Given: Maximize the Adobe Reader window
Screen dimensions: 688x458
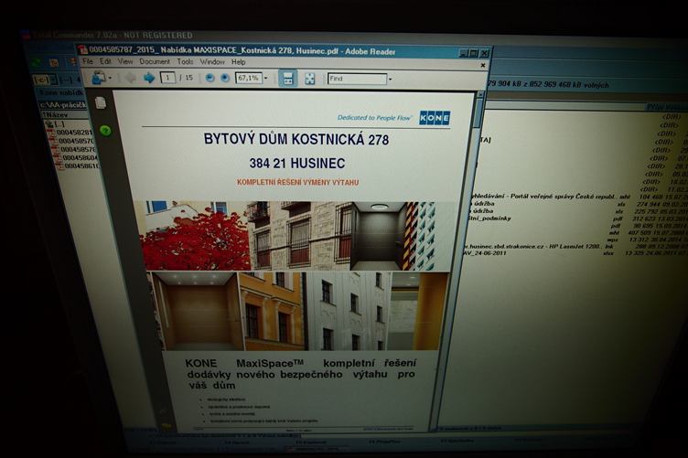Looking at the screenshot, I should point(473,53).
